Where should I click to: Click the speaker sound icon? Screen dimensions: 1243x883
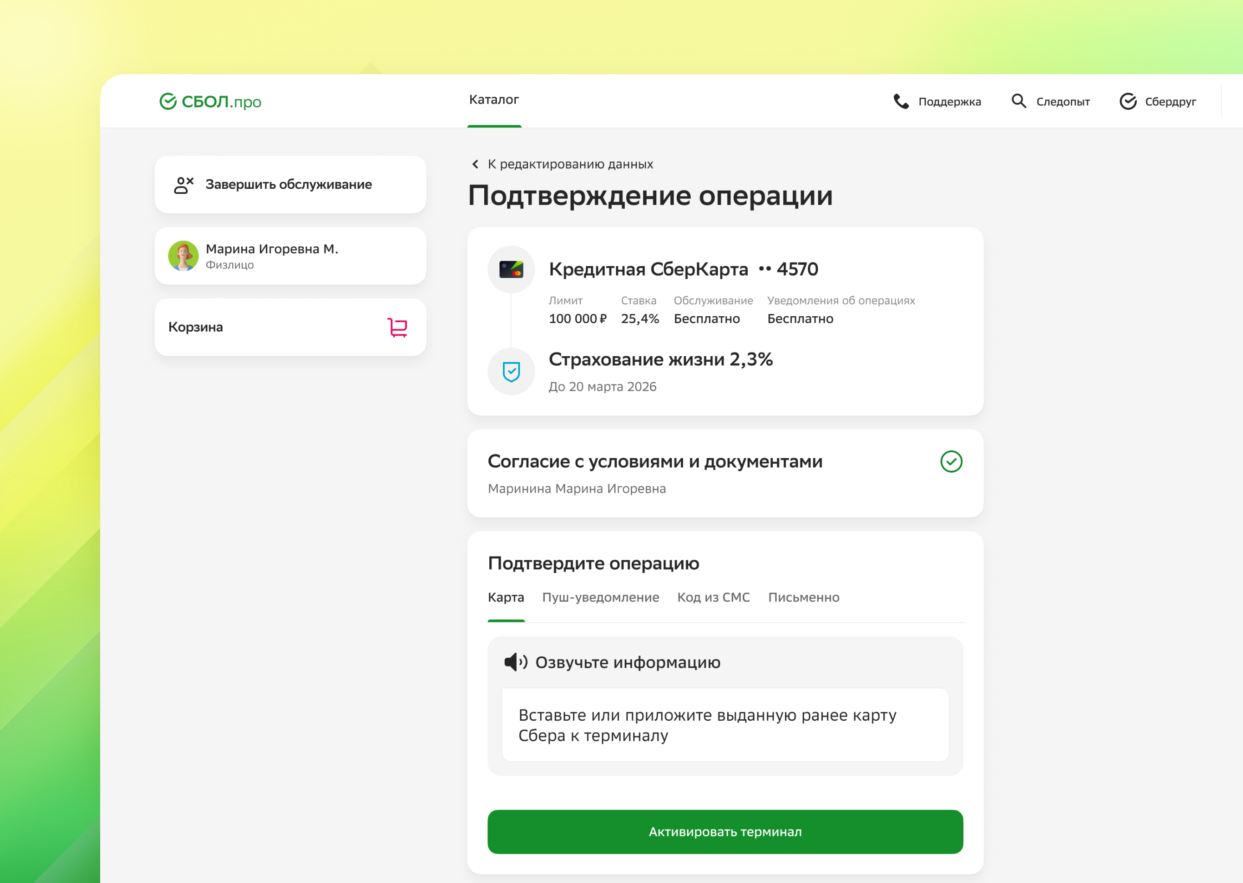point(515,662)
